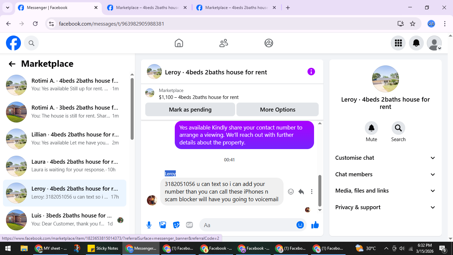Open Windows notification center icon
The height and width of the screenshot is (255, 453).
443,248
